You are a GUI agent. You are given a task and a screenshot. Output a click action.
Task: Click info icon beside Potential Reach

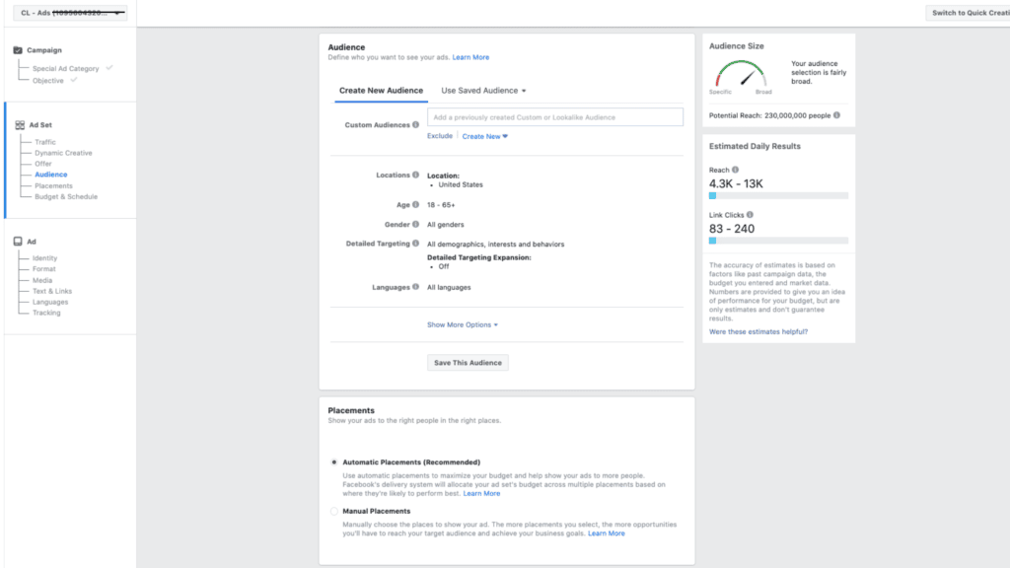coord(836,115)
